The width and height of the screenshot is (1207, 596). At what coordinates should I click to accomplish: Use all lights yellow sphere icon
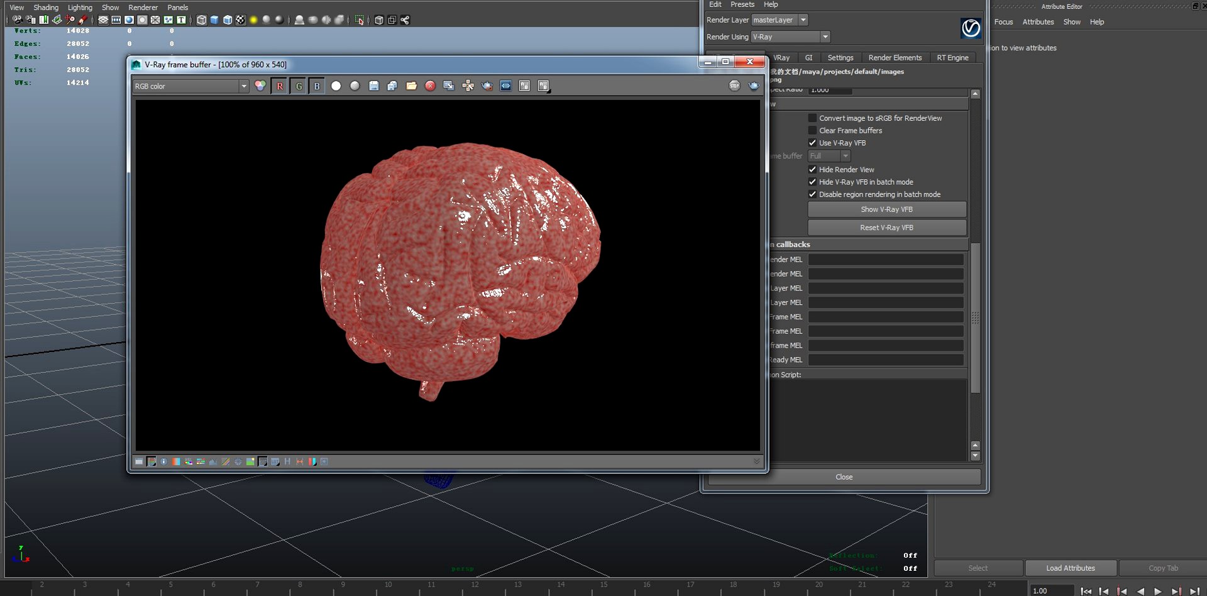pyautogui.click(x=253, y=20)
